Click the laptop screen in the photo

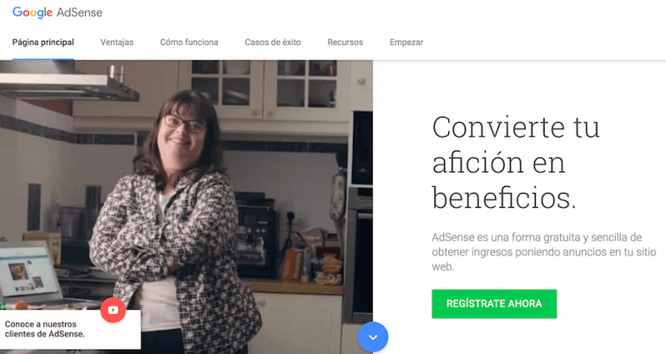pos(28,273)
